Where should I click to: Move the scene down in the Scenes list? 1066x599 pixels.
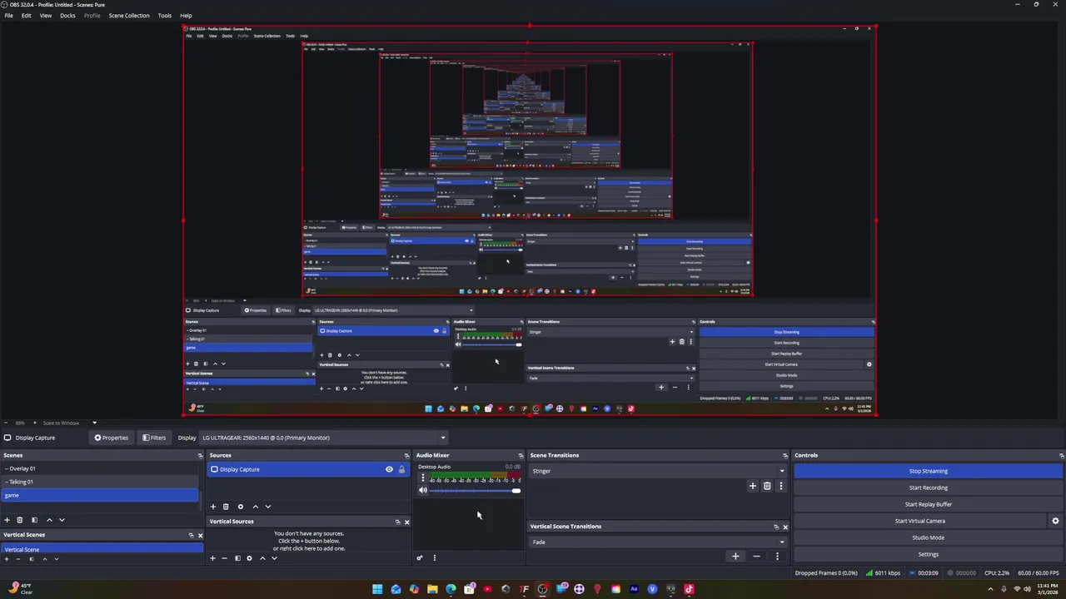coord(62,520)
